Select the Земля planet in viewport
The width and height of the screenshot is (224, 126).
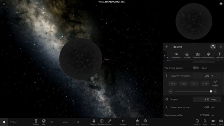80,59
